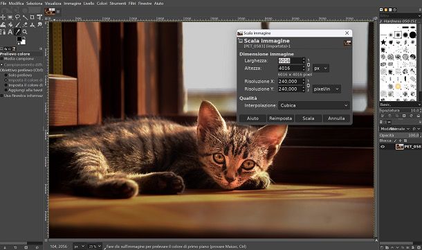Screen dimensions: 422x250
Task: Select the yellow glowing sparkle brush
Action: [x=398, y=87]
